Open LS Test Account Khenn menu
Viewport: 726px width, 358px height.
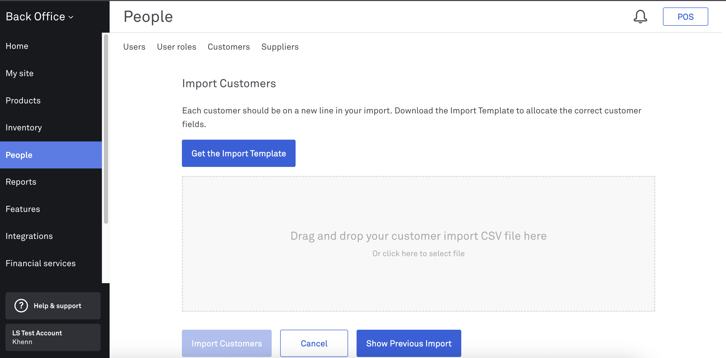tap(53, 337)
